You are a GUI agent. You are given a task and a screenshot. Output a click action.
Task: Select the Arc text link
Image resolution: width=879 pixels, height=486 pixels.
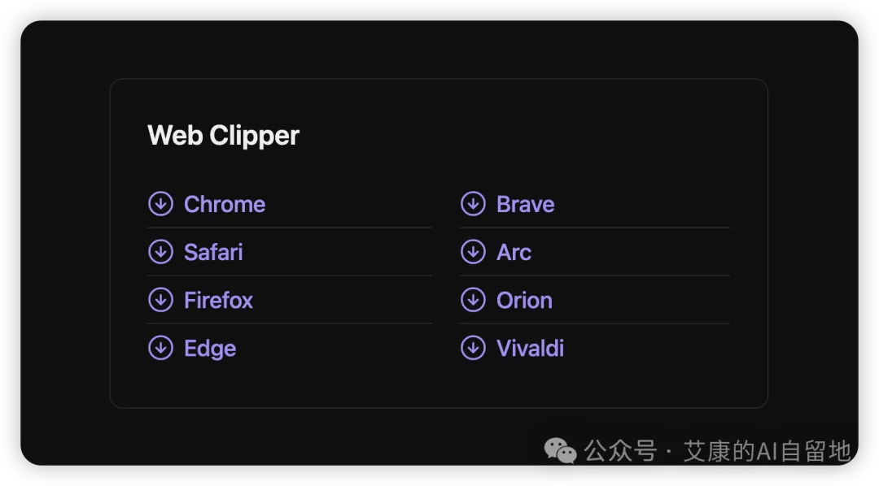coord(514,252)
